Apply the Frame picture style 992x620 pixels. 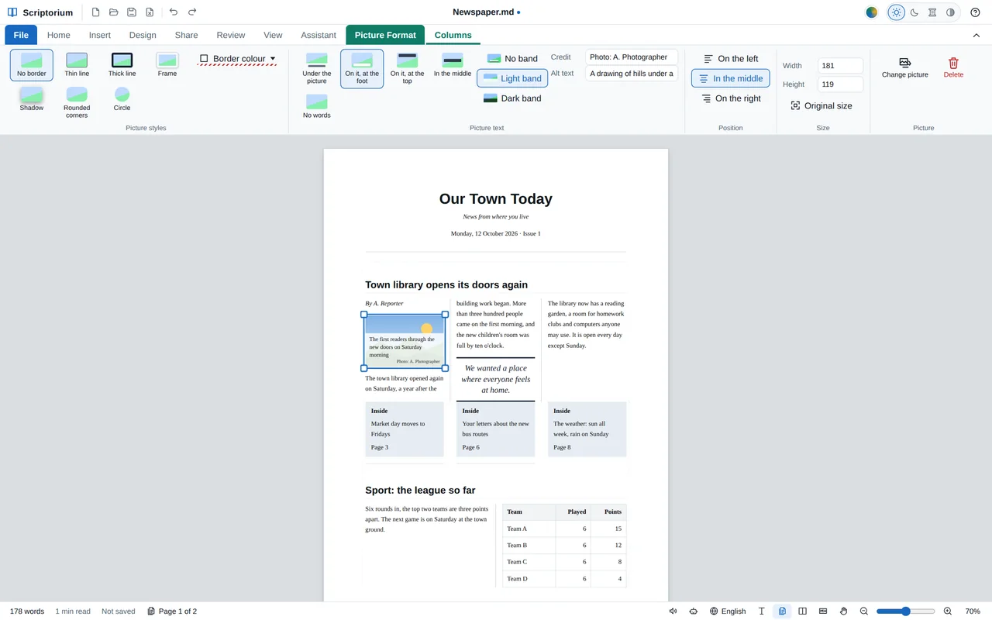coord(167,65)
